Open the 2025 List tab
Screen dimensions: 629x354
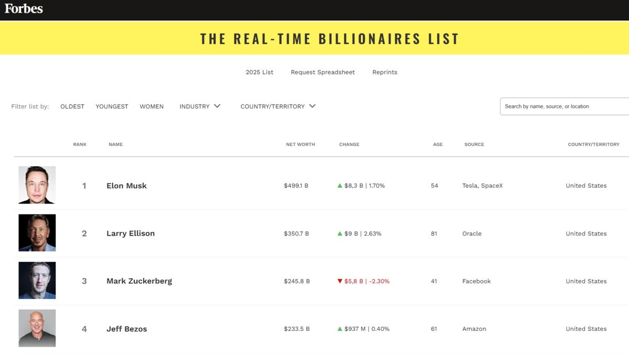(259, 72)
